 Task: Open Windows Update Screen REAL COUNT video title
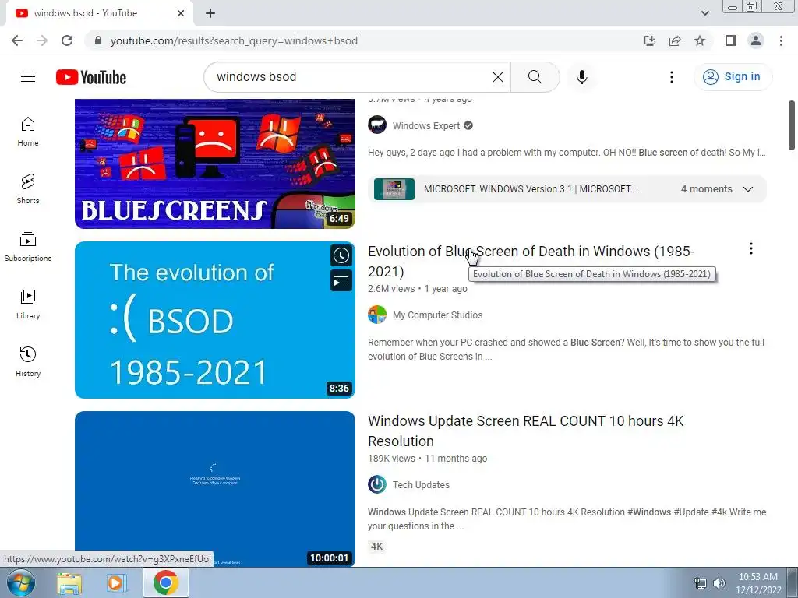526,431
